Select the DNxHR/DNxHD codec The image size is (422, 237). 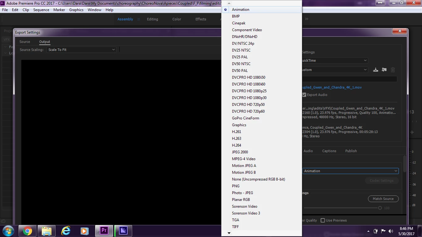tap(262, 37)
